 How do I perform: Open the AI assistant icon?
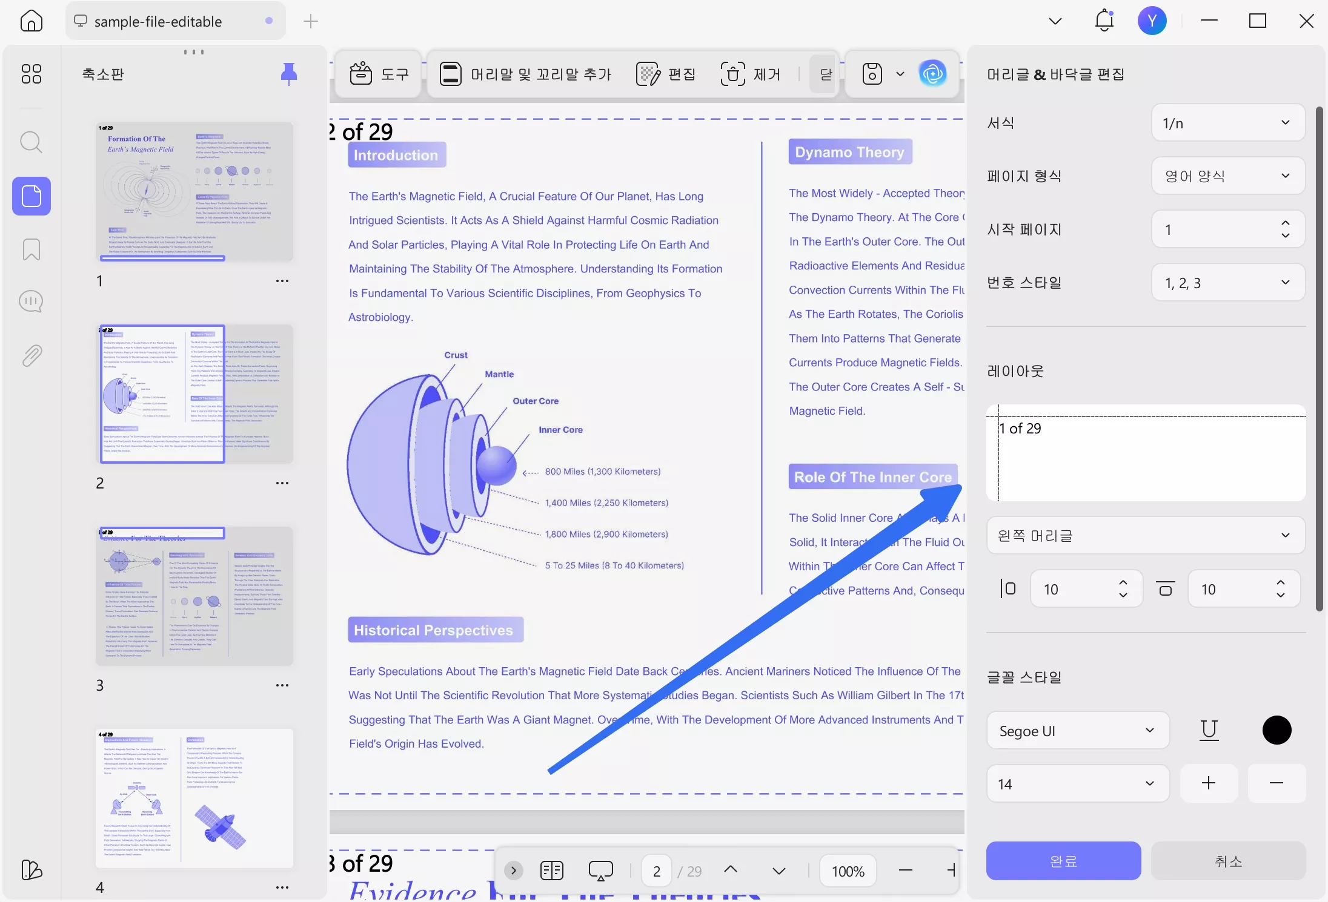(932, 74)
